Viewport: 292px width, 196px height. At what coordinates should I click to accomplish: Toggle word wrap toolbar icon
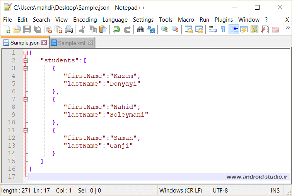pyautogui.click(x=212, y=30)
